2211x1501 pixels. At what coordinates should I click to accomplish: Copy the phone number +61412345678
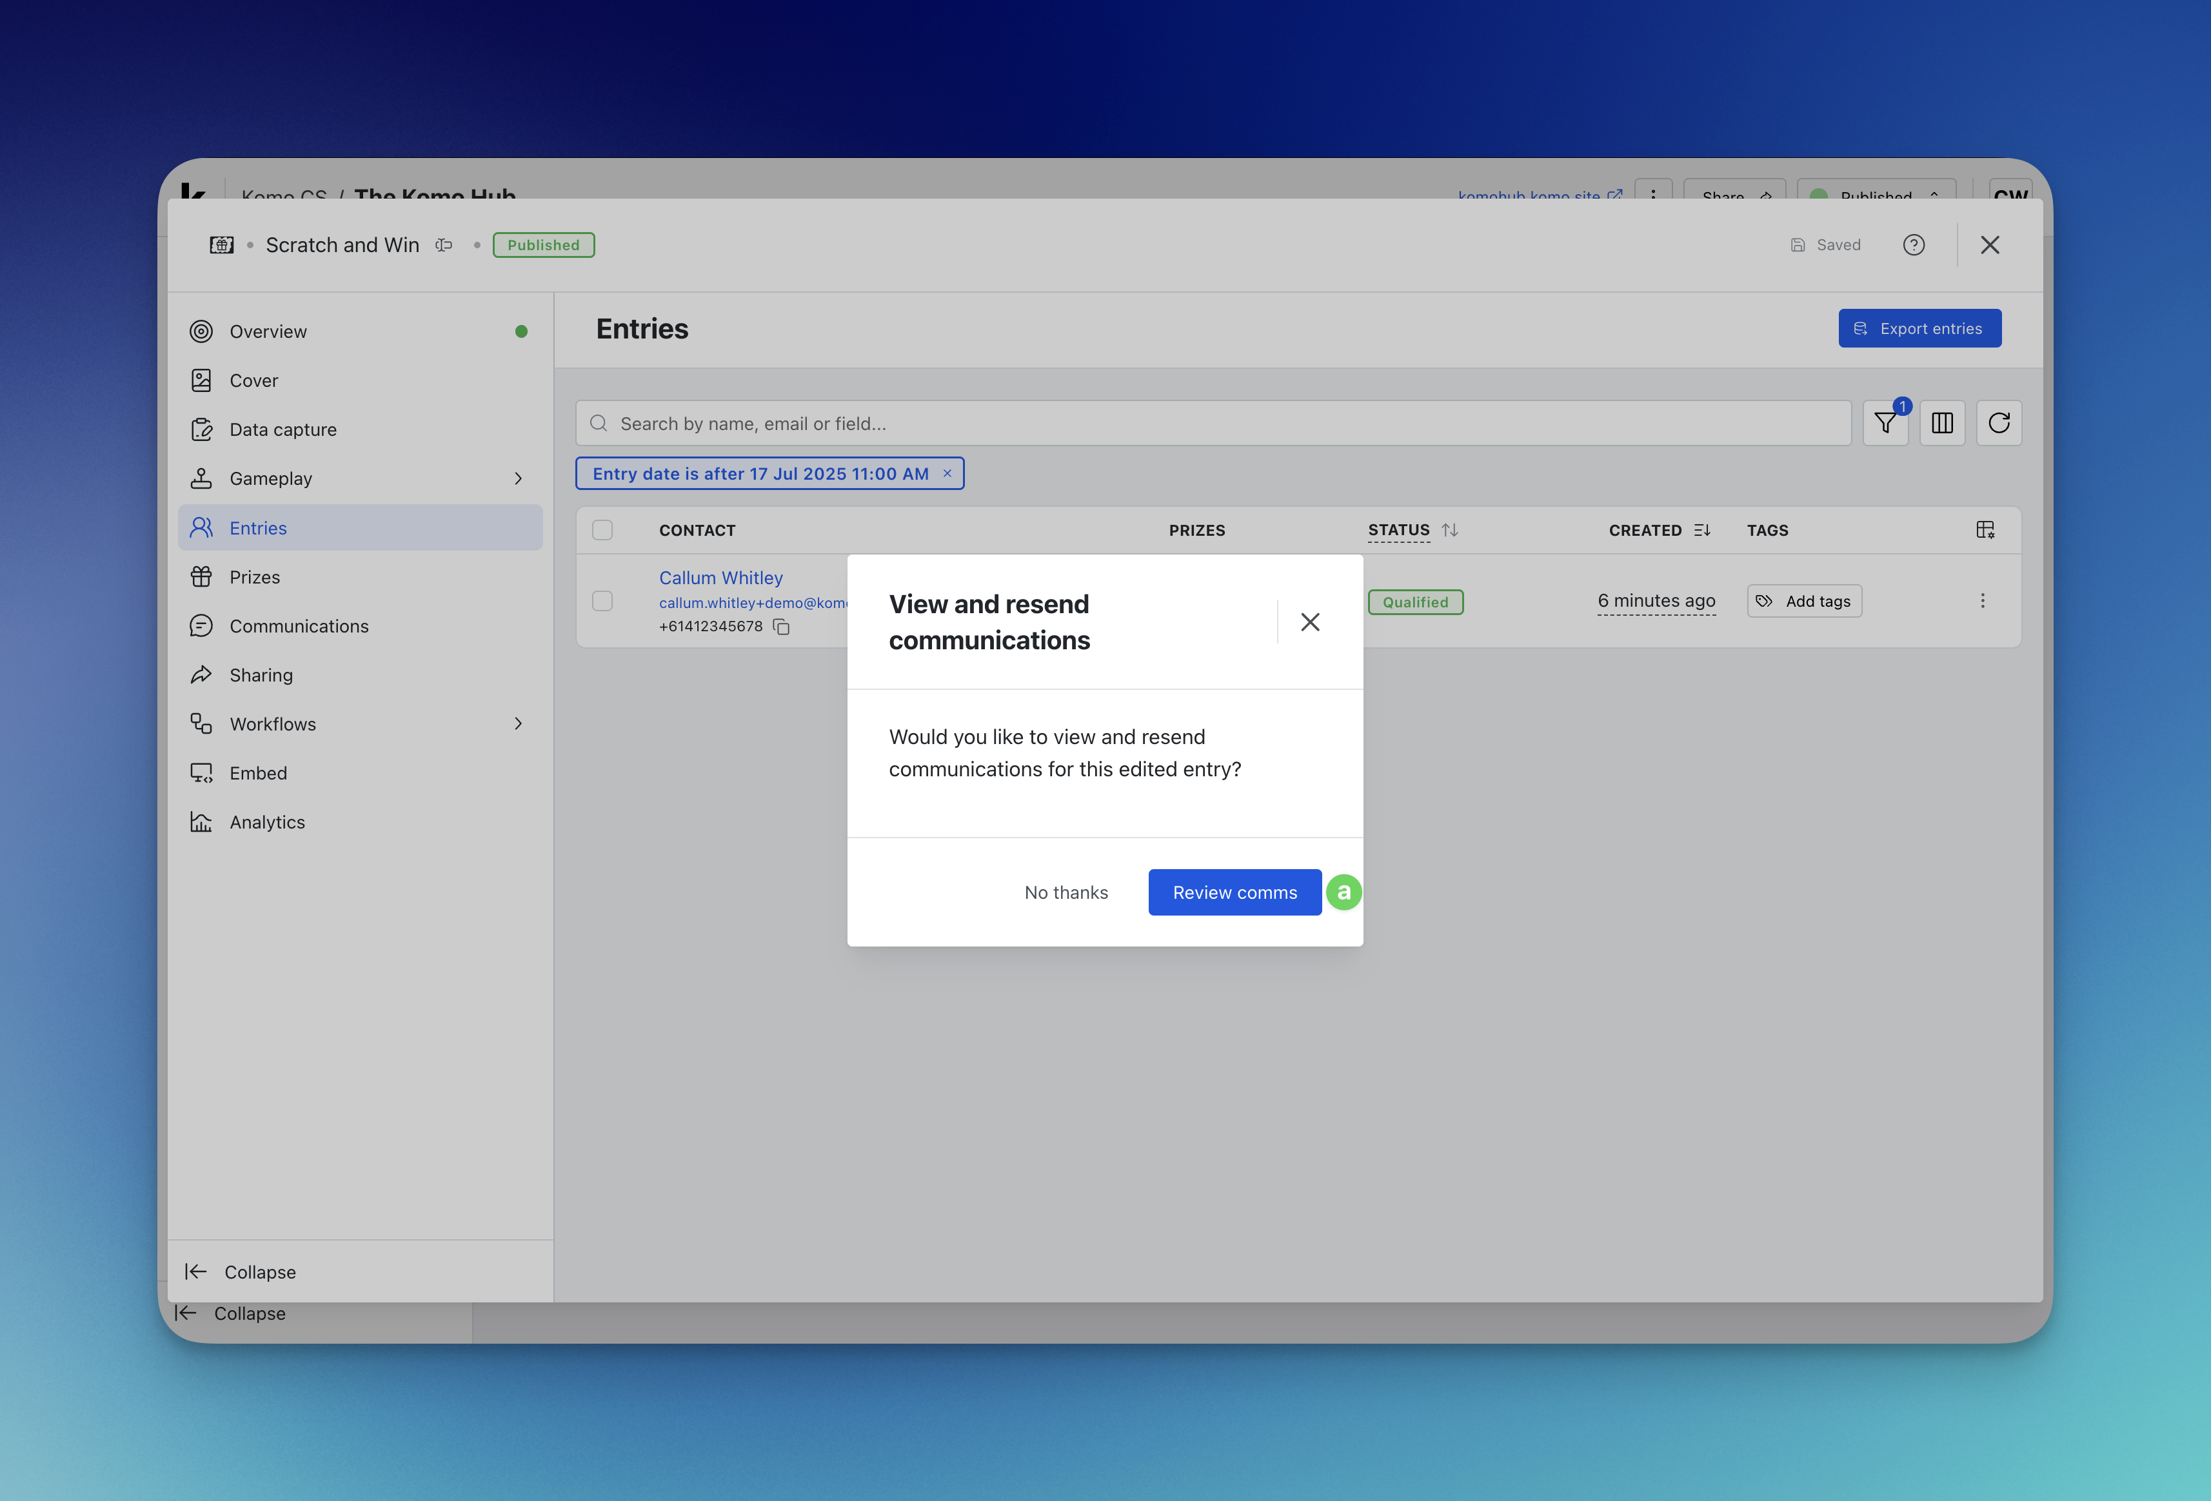[x=781, y=627]
